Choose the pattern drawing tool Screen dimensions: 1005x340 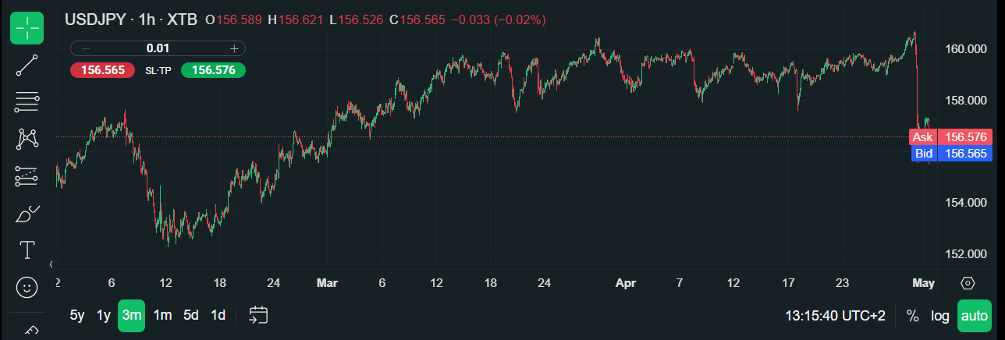tap(27, 139)
